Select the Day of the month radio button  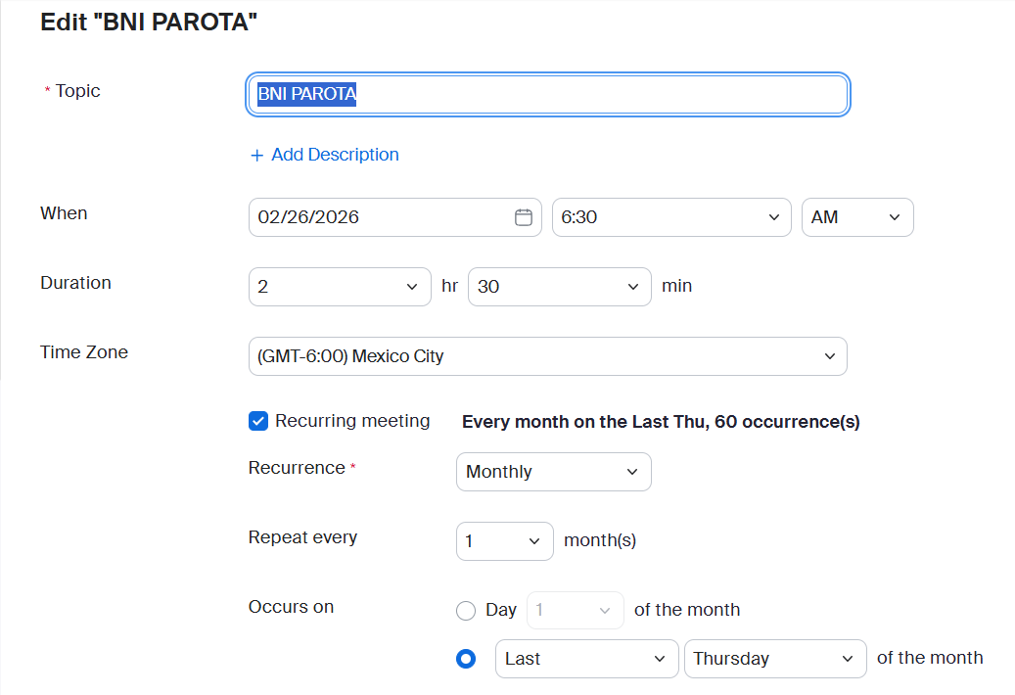point(466,611)
